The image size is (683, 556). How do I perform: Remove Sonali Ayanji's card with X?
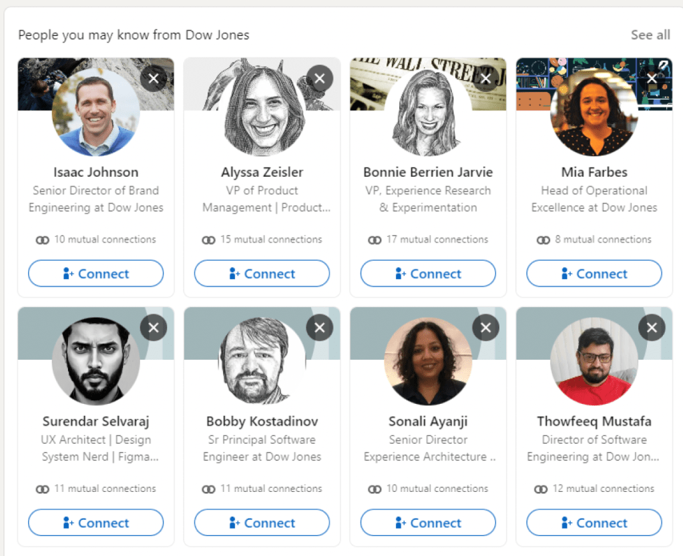[x=485, y=328]
